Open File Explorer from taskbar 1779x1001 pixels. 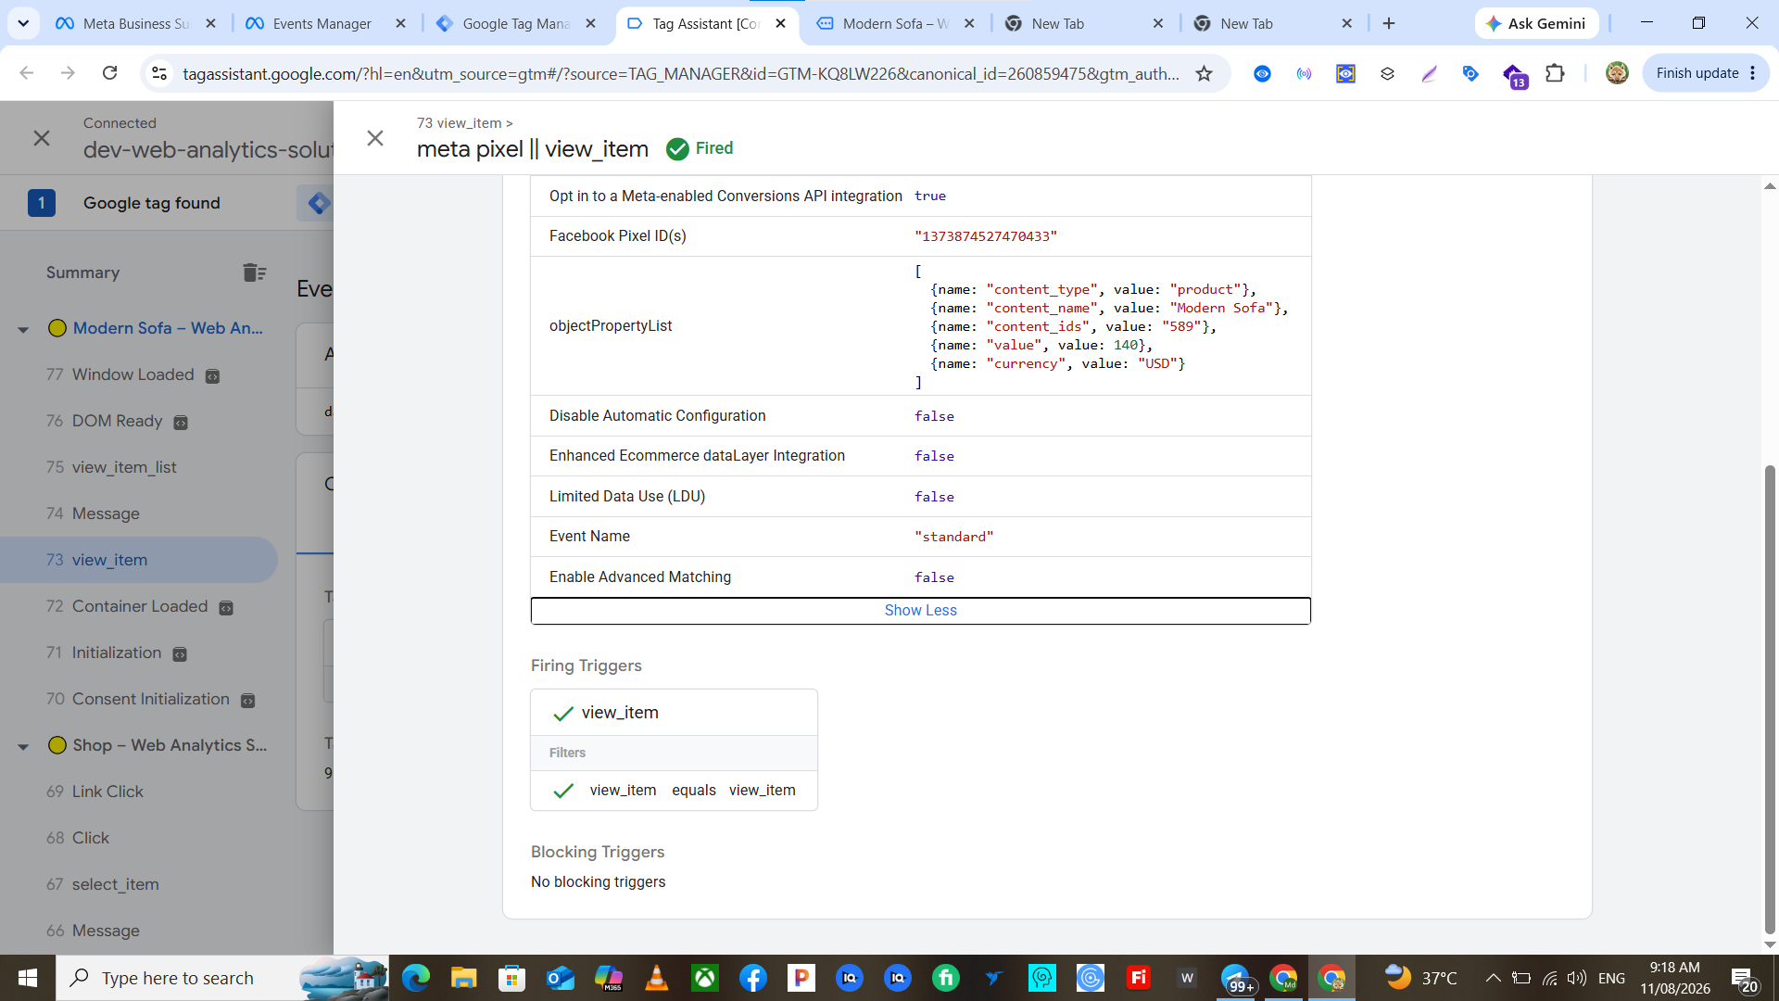click(x=464, y=978)
